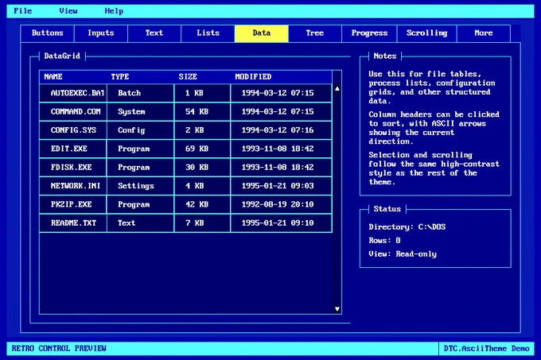Screen dimensions: 541x360
Task: Click the Settings type cell
Action: tap(141, 186)
